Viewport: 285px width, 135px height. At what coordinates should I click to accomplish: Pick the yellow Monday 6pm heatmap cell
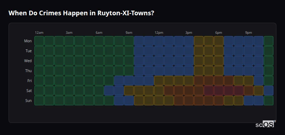click(219, 41)
